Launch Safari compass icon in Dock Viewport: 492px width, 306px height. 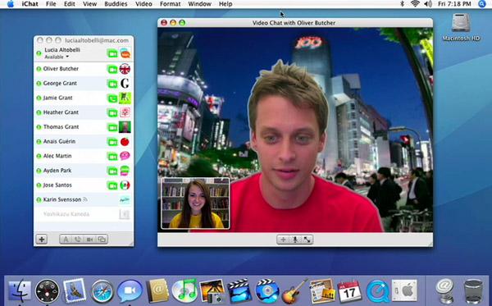(x=102, y=291)
